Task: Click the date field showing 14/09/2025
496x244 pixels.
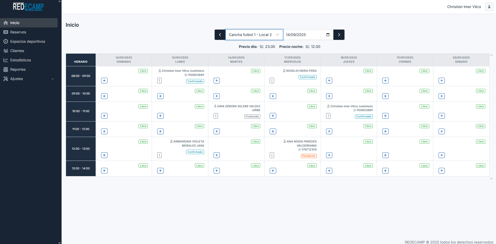Action: (304, 35)
